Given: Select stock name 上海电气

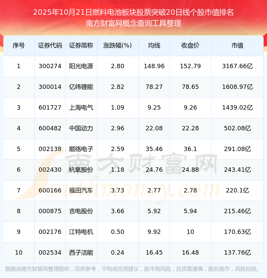Looking at the screenshot, I should (81, 108).
